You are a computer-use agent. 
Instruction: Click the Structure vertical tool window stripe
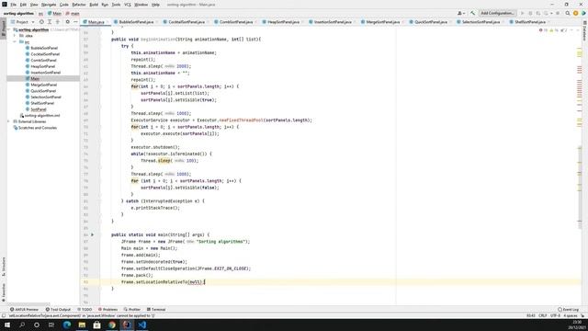(4, 267)
